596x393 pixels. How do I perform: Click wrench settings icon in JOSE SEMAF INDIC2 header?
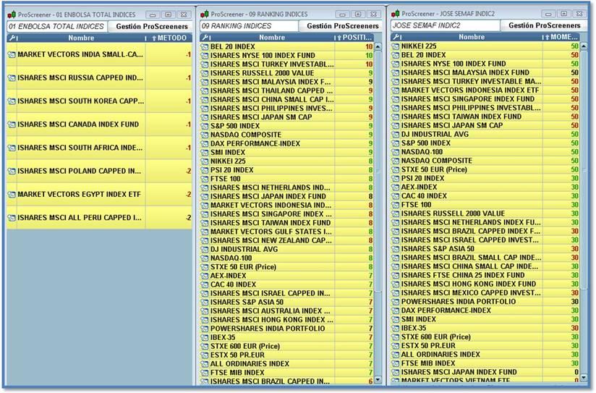(x=396, y=37)
